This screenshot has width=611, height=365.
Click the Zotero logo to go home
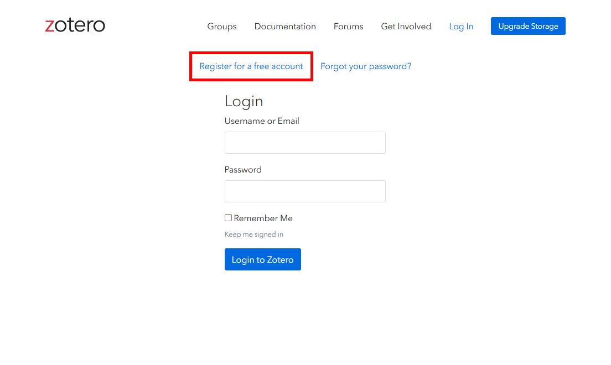[x=75, y=25]
